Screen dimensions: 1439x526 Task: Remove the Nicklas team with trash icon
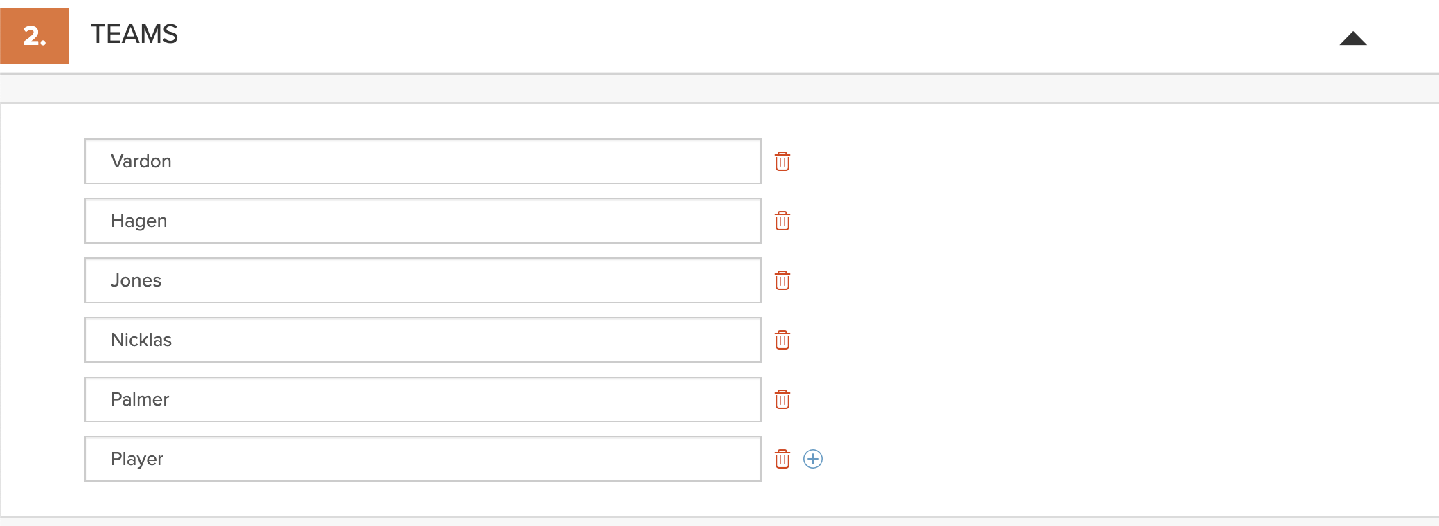click(x=783, y=340)
